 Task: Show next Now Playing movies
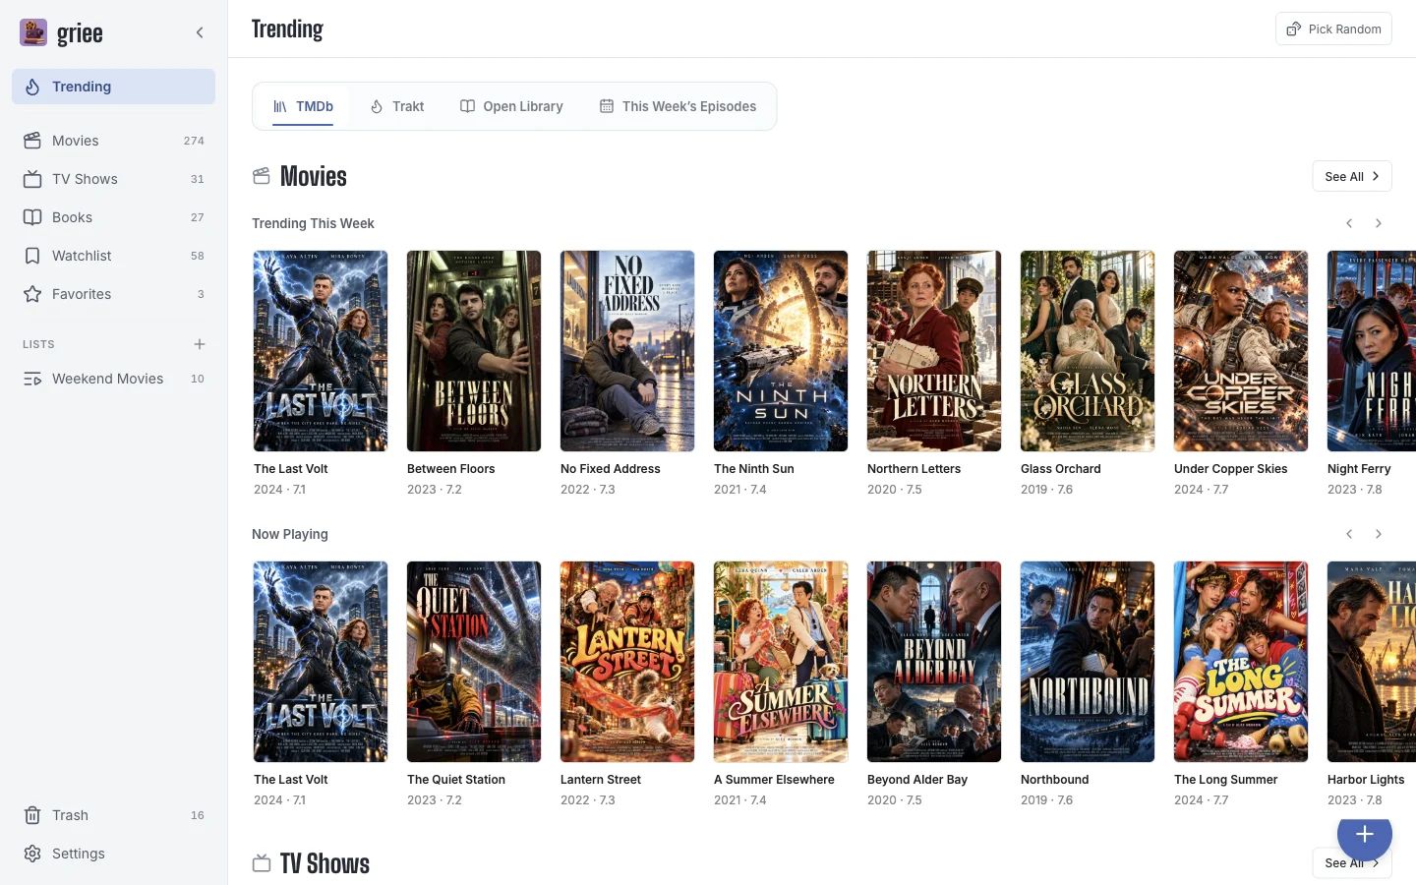pos(1379,534)
